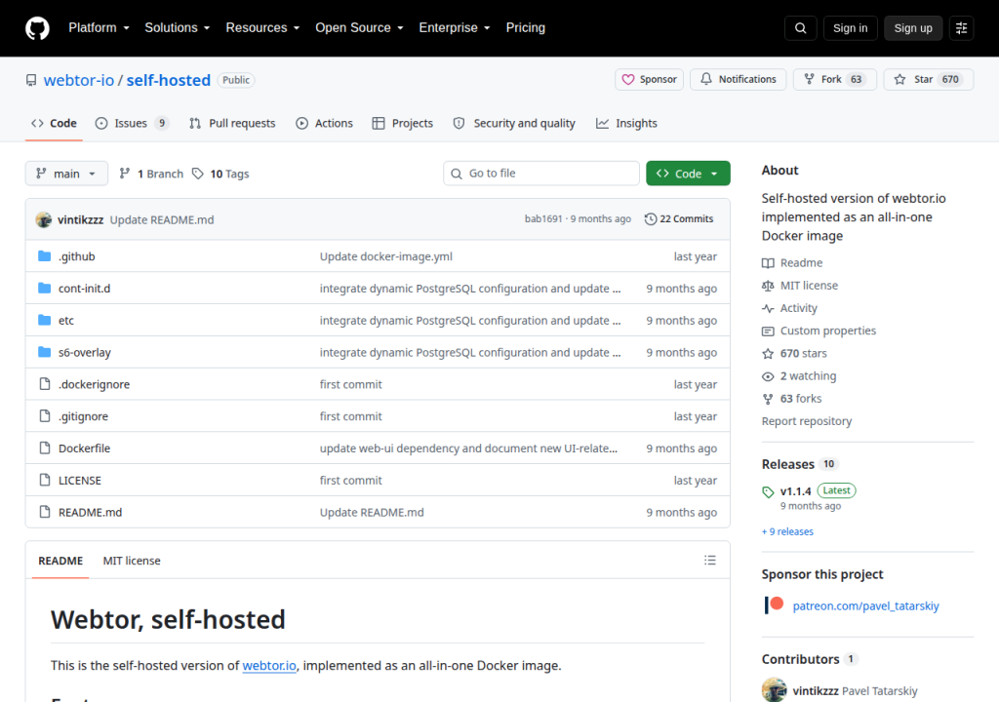Open MIT license link with scale icon

pos(800,286)
